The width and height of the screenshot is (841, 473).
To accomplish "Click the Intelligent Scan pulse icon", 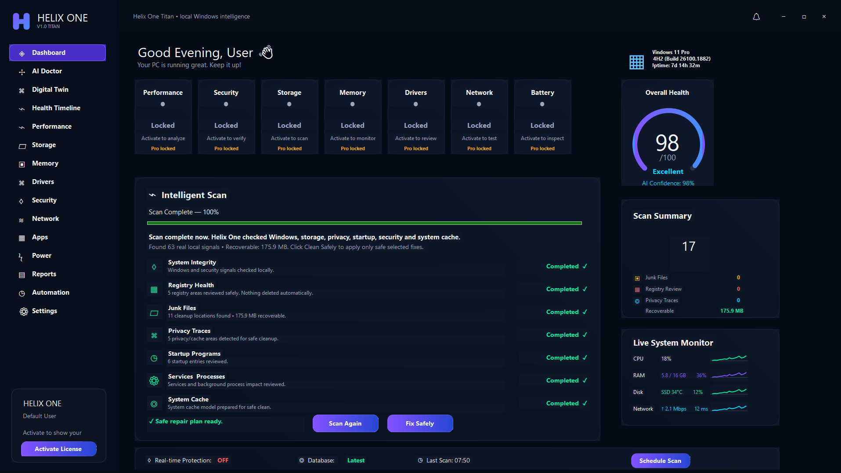I will coord(152,195).
